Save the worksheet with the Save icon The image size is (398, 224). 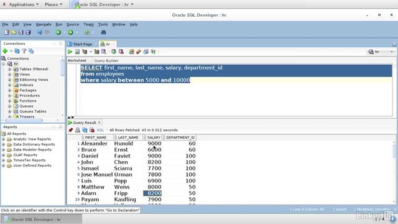click(x=21, y=32)
